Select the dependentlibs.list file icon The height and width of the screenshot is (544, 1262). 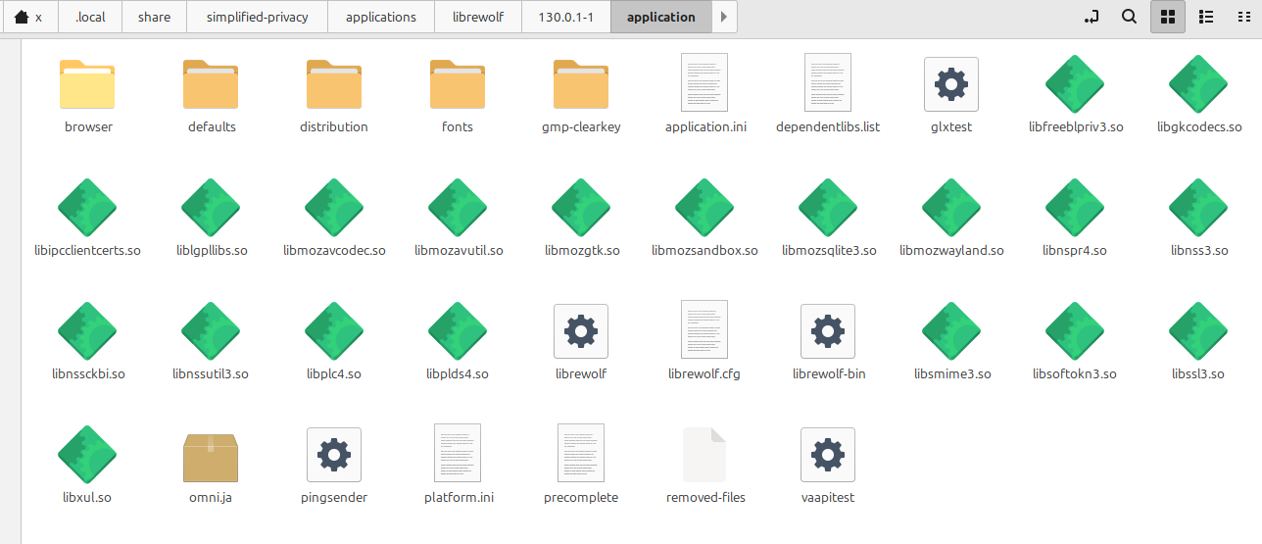click(828, 82)
